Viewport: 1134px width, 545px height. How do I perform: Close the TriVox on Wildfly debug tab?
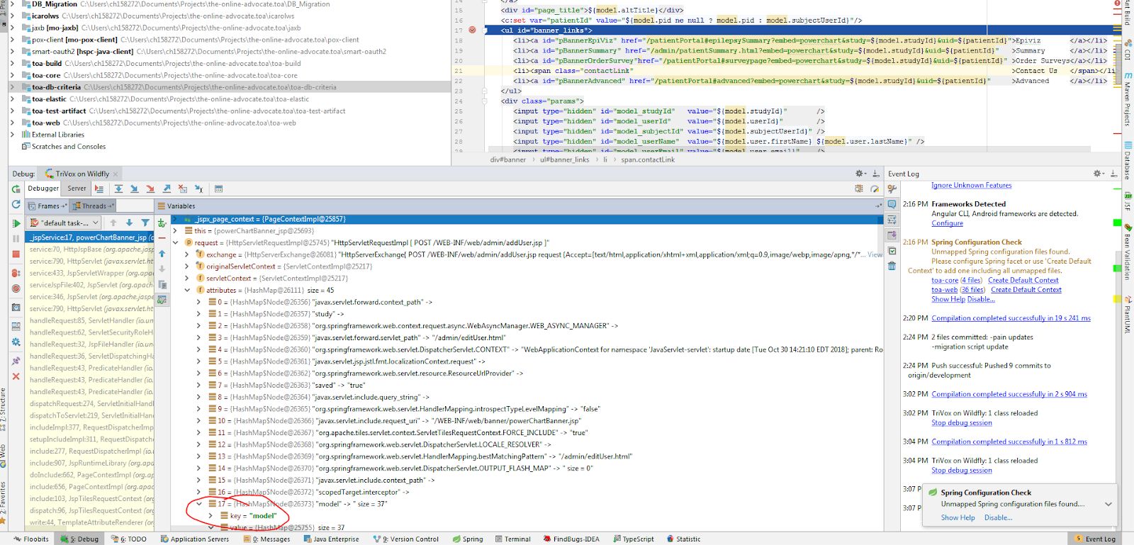(116, 174)
